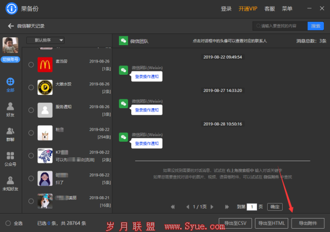
Task: Select the 大娘水饺 chat name text
Action: [x=63, y=84]
